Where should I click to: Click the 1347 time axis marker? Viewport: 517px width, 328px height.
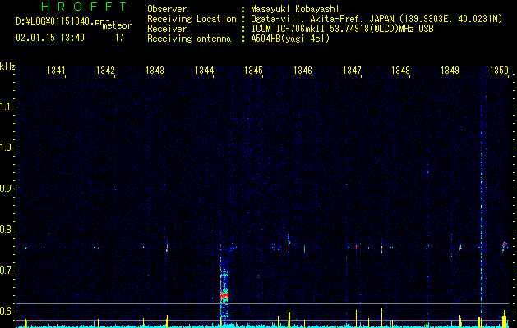(352, 71)
